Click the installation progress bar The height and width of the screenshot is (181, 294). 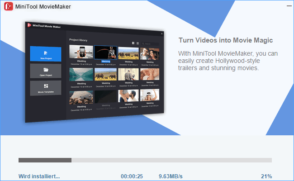[x=145, y=160]
